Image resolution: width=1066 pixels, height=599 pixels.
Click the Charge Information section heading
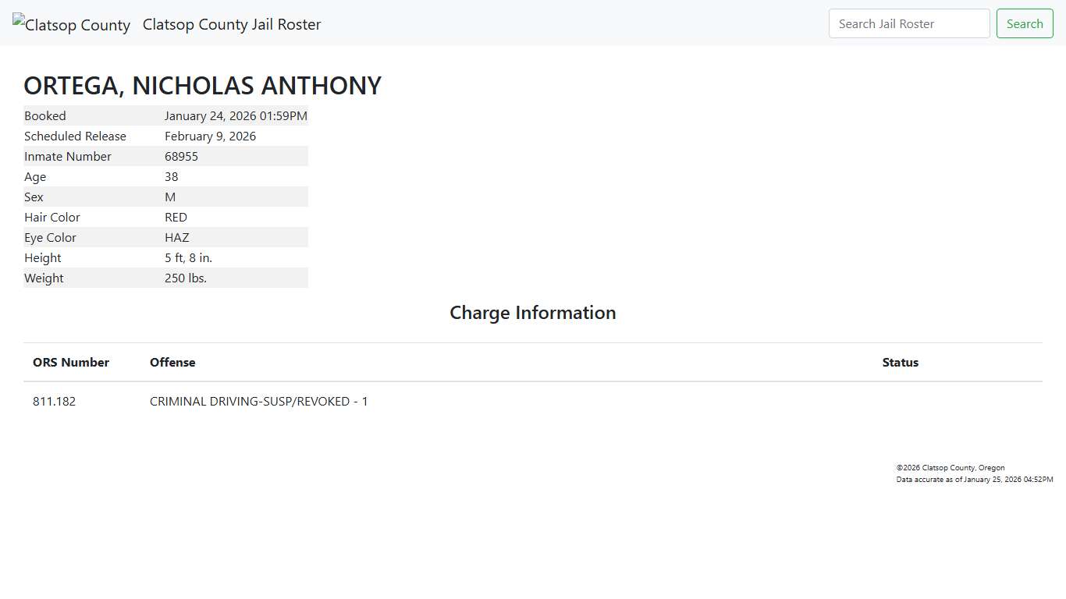tap(532, 313)
